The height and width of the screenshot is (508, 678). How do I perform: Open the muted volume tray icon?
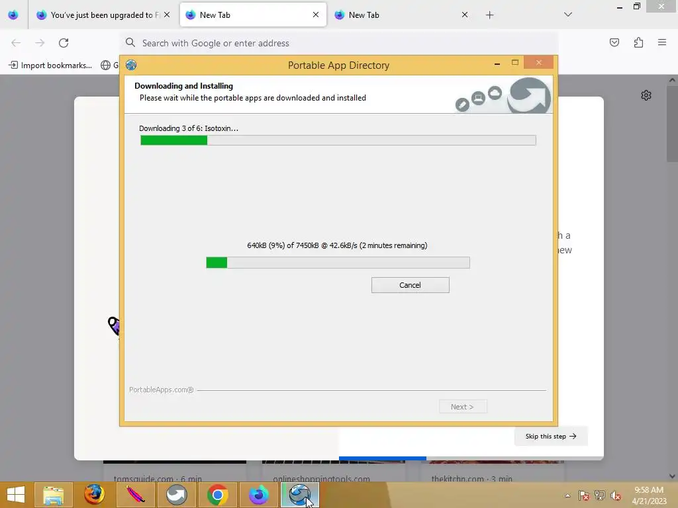616,495
